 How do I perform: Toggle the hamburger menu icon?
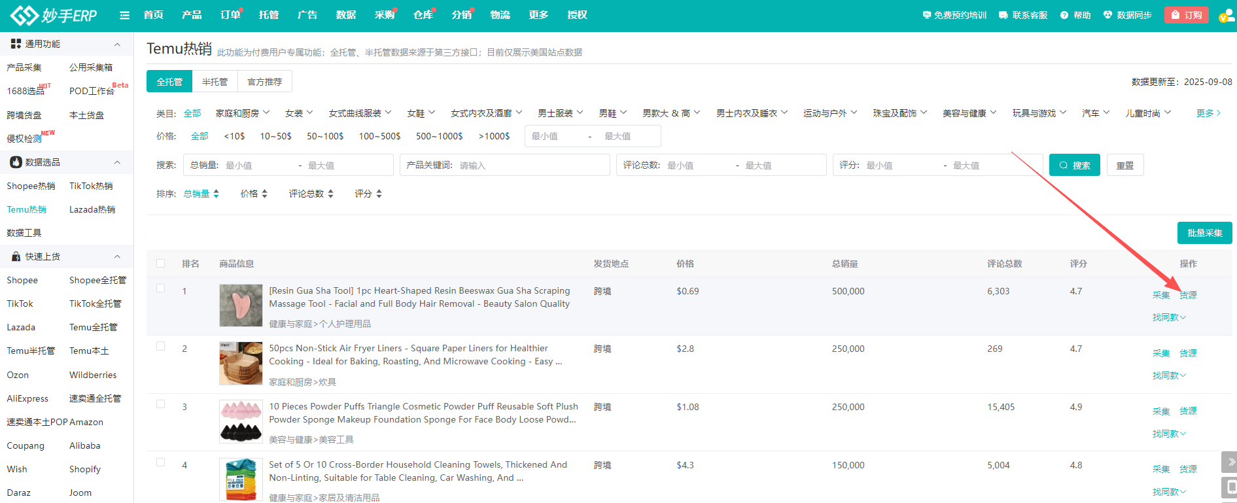pyautogui.click(x=124, y=15)
